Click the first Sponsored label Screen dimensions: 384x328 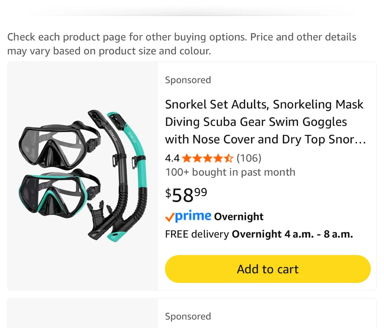click(x=188, y=80)
